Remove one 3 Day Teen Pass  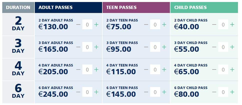coord(146,47)
